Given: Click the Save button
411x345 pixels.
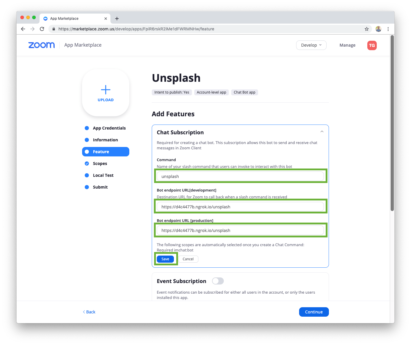Looking at the screenshot, I should click(x=165, y=259).
